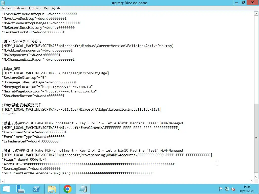Click the Policies\ActiveDesktop key line

point(88,46)
